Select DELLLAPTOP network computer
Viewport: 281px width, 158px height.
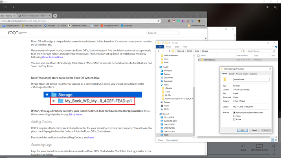point(167,117)
